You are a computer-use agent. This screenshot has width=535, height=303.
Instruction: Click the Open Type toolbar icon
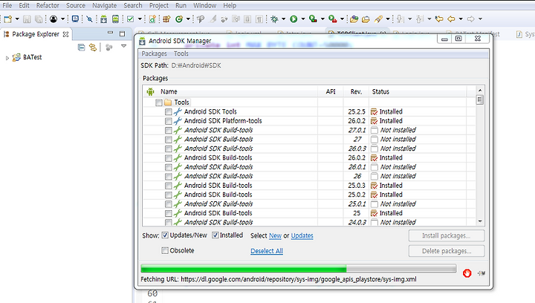354,19
